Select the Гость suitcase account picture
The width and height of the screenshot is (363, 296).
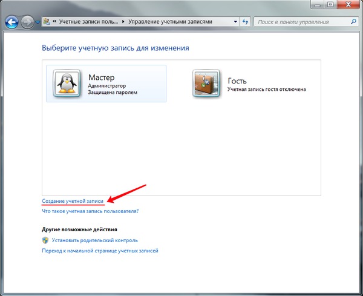pos(206,83)
